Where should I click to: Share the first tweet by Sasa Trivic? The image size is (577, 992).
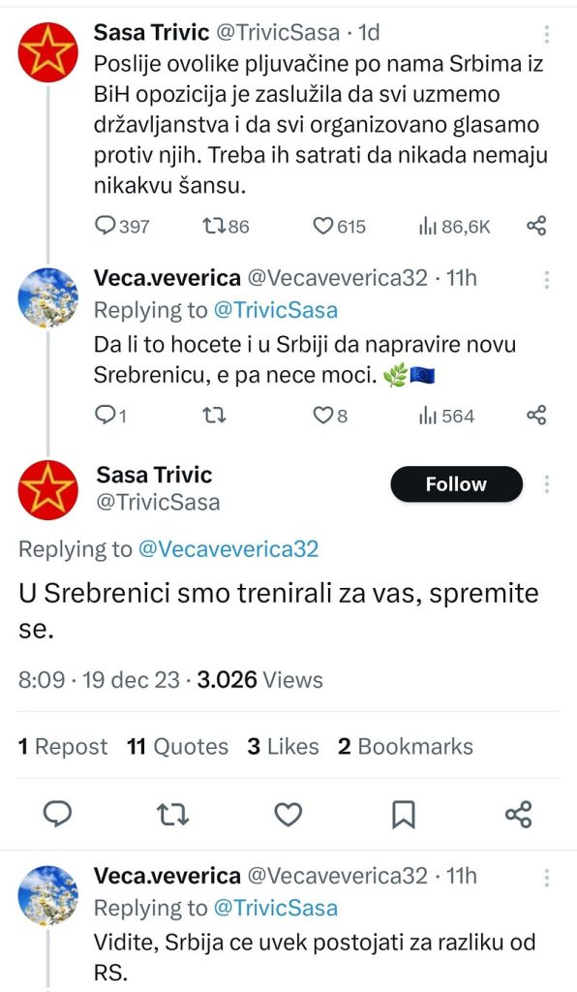(x=536, y=226)
